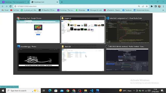Go back in browser history
The width and height of the screenshot is (166, 93).
[3, 6]
